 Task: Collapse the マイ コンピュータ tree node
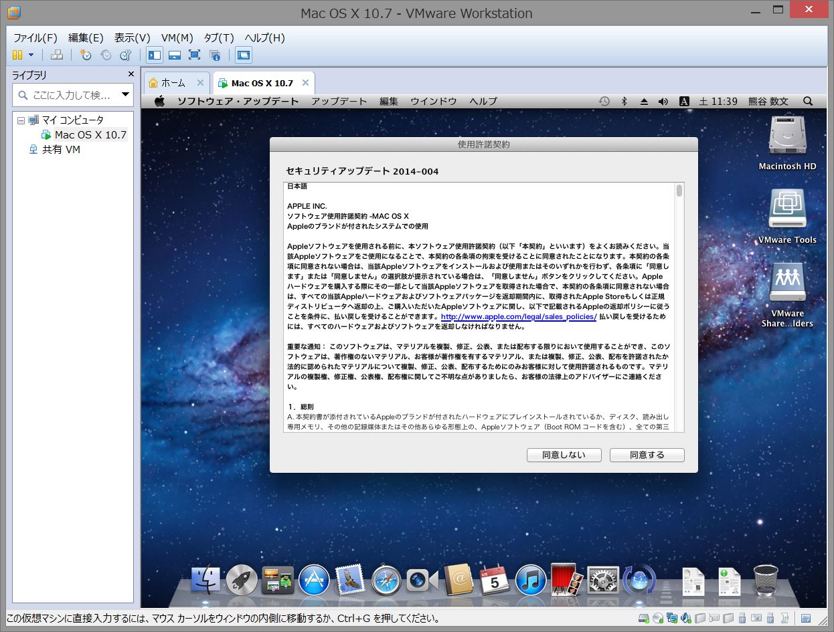pyautogui.click(x=20, y=121)
